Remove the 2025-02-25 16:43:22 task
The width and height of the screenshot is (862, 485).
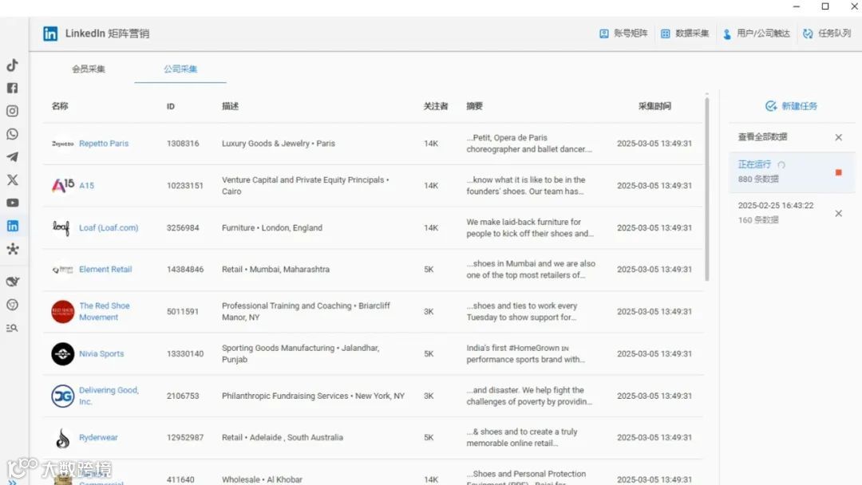pos(838,214)
